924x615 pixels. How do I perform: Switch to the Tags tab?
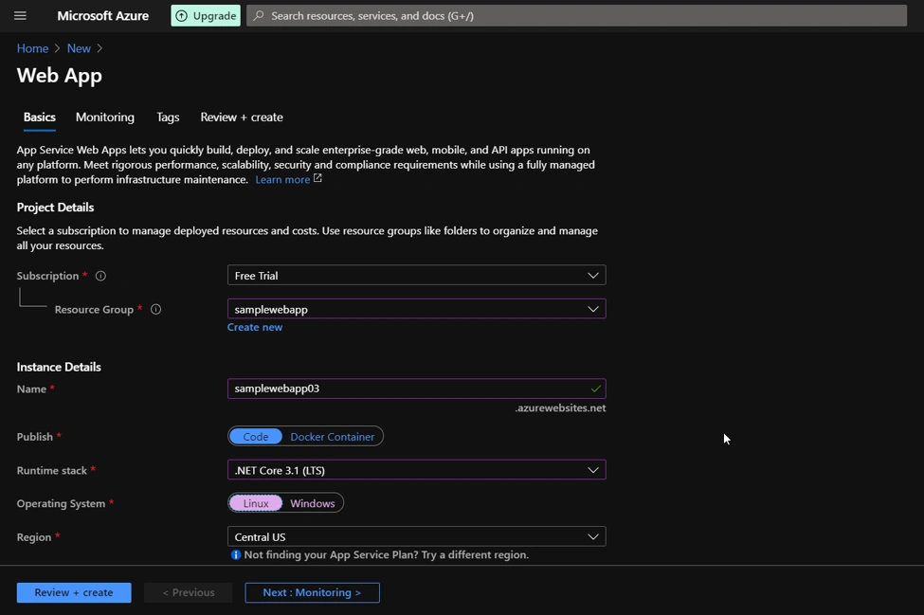(168, 118)
